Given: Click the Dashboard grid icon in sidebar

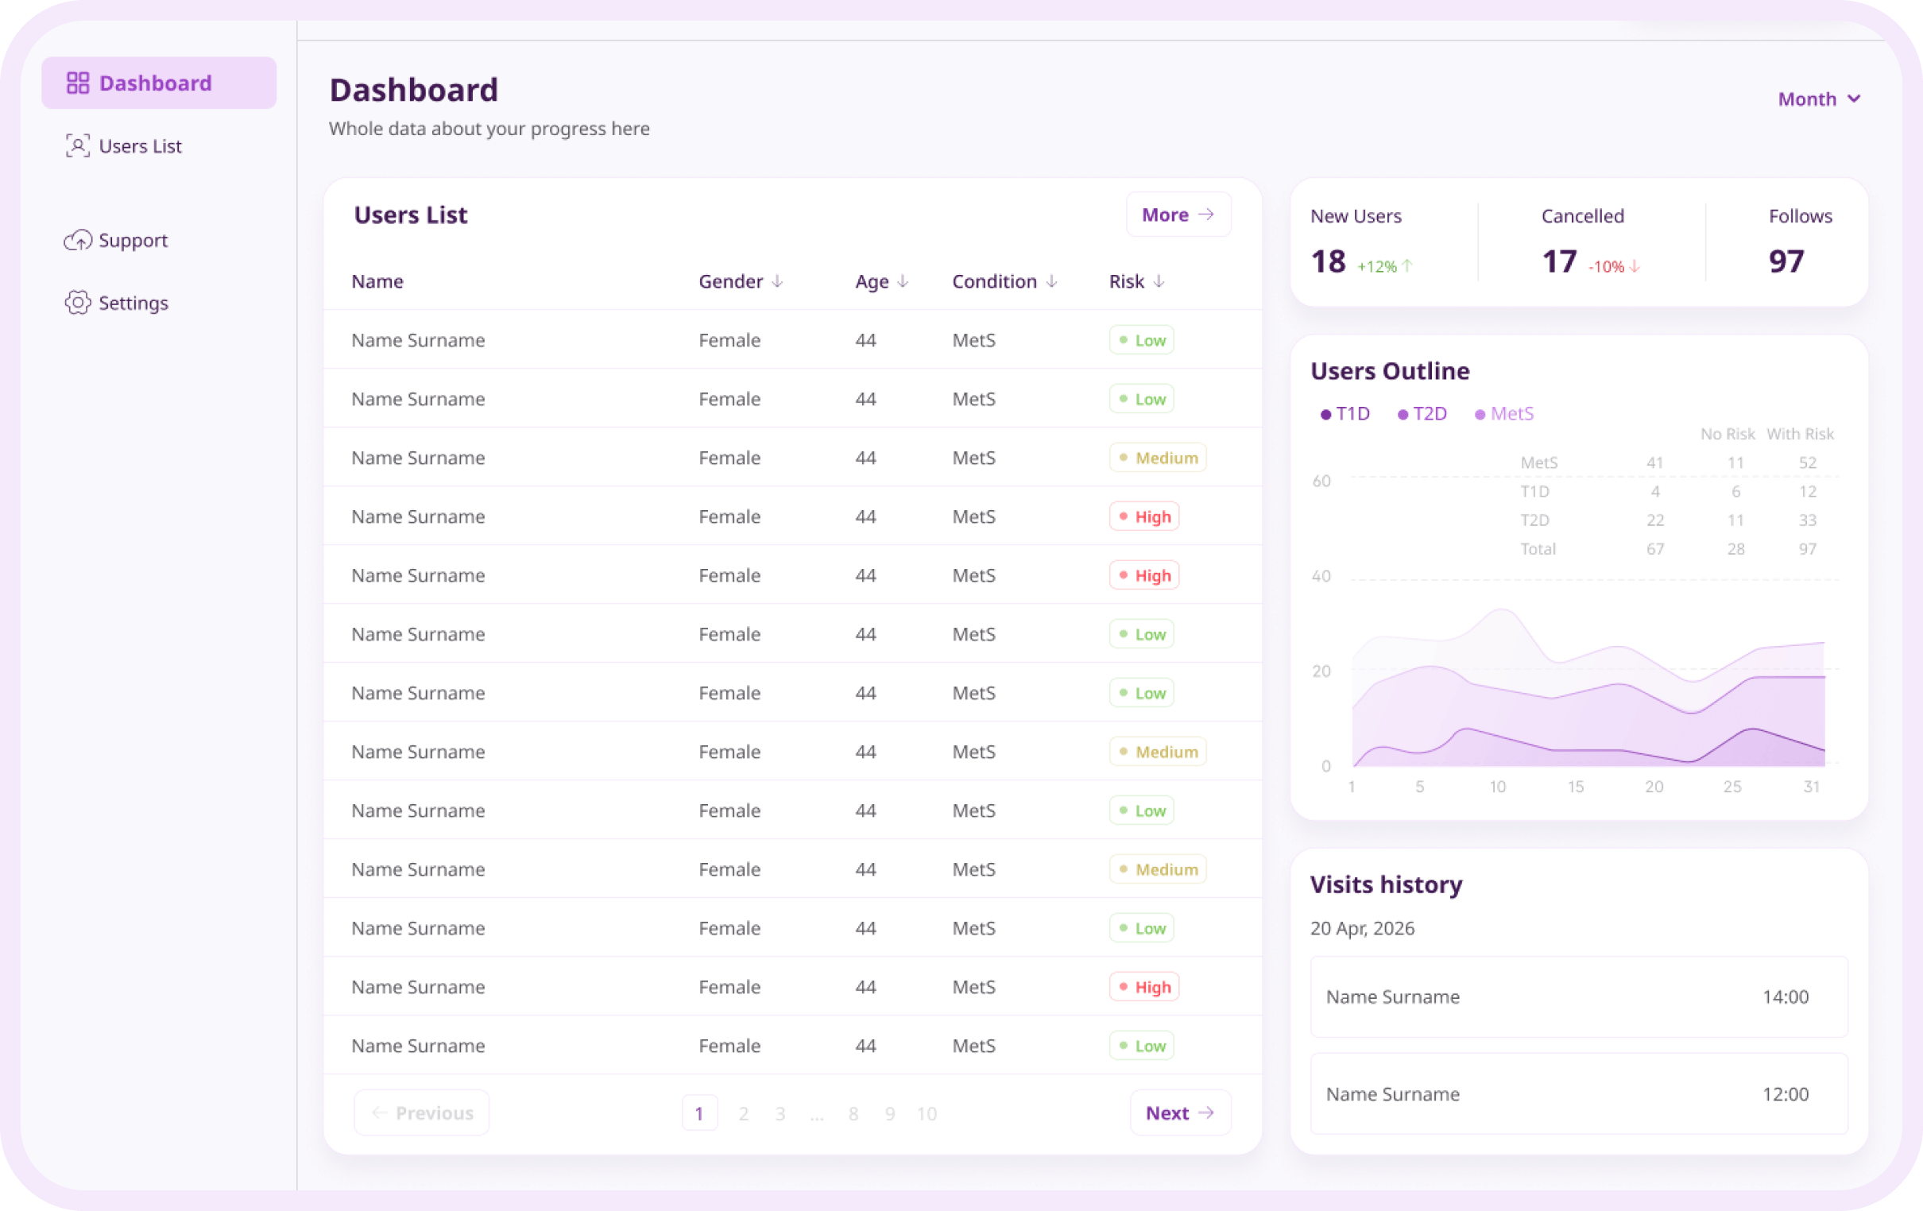Looking at the screenshot, I should click(77, 83).
